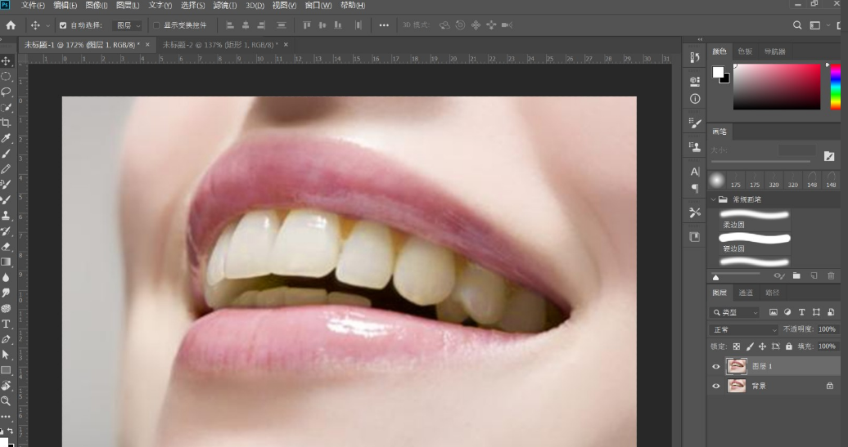The width and height of the screenshot is (848, 447).
Task: Toggle visibility of the 背景 layer
Action: (x=716, y=386)
